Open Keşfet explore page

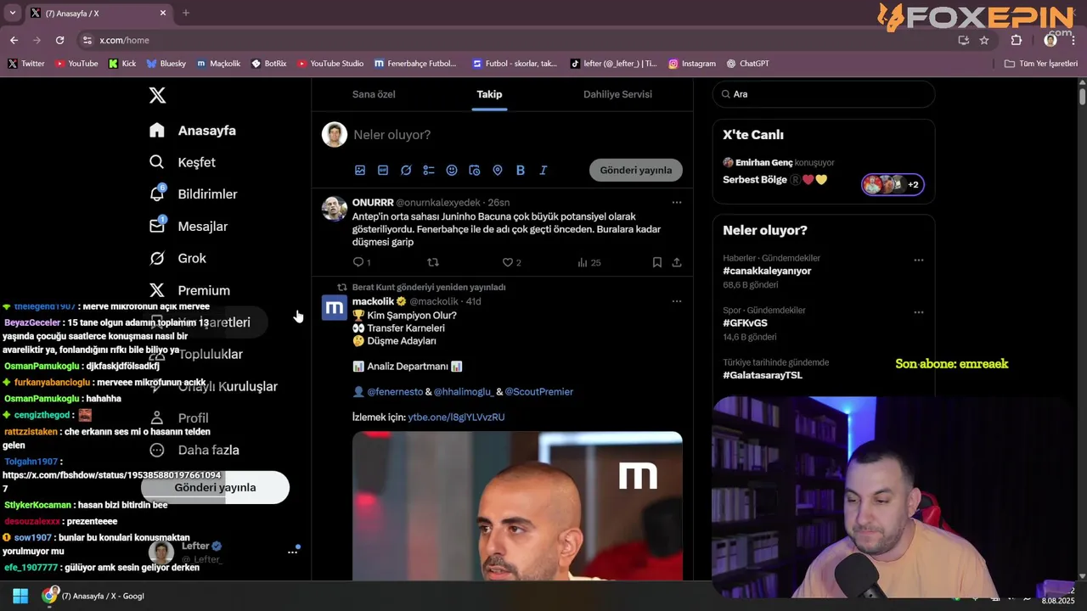click(x=183, y=162)
